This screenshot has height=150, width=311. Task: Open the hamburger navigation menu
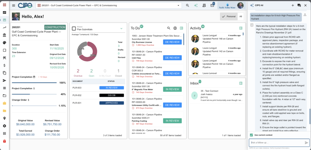coord(13,5)
